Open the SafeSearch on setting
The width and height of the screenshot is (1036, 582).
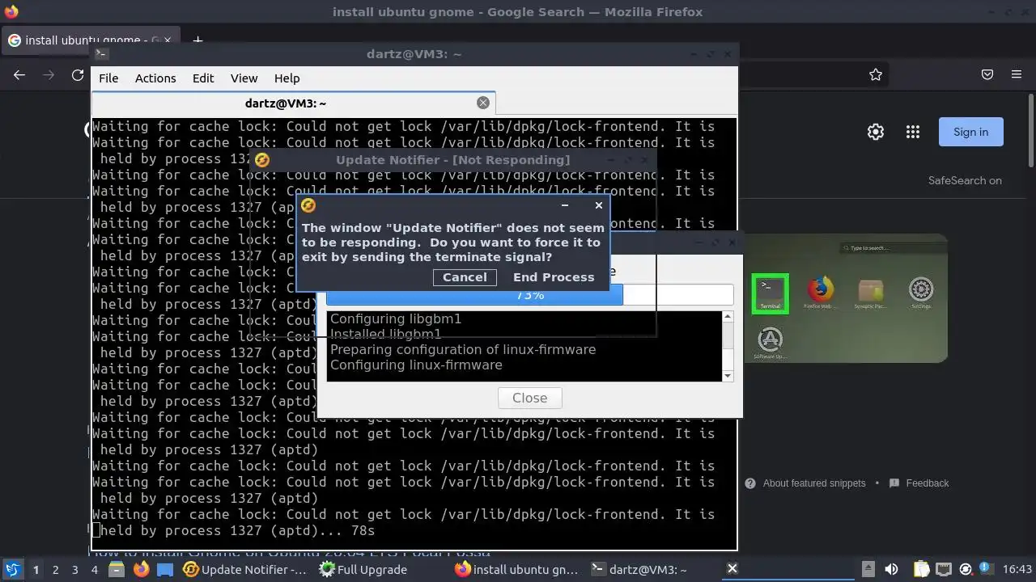tap(965, 180)
